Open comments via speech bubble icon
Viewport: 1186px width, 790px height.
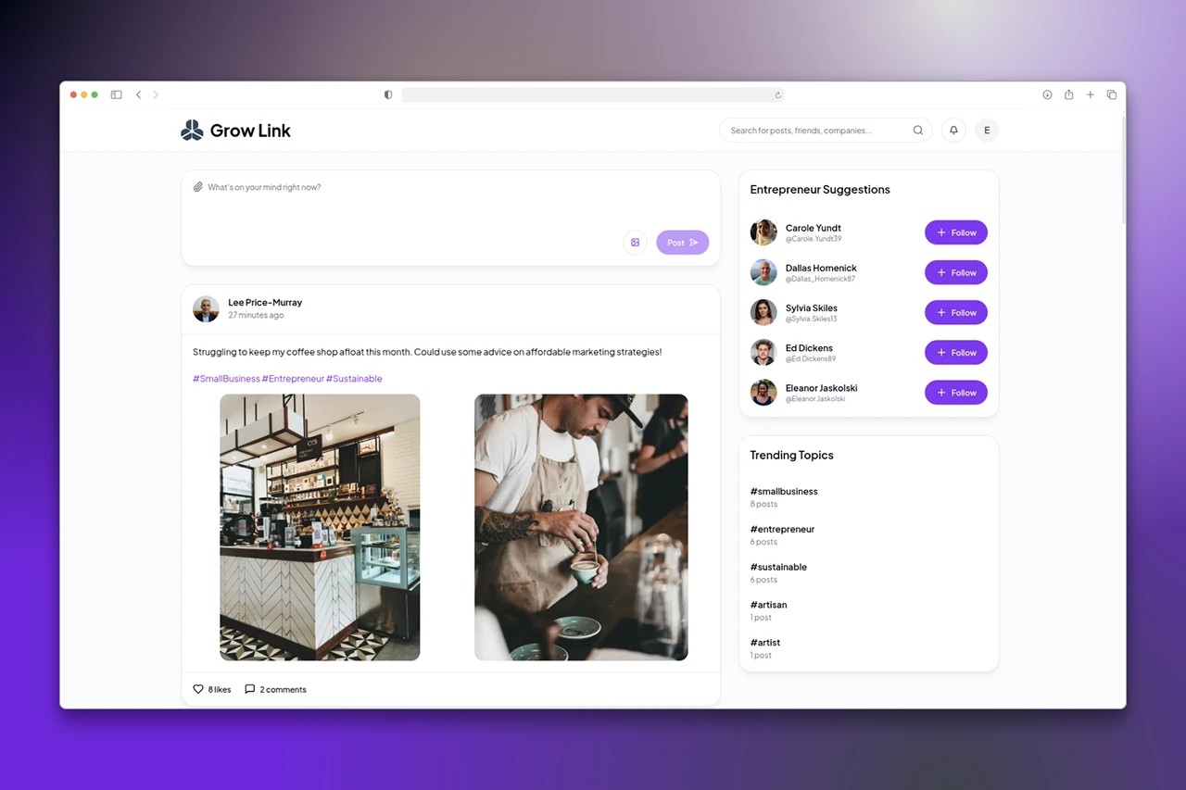point(249,689)
